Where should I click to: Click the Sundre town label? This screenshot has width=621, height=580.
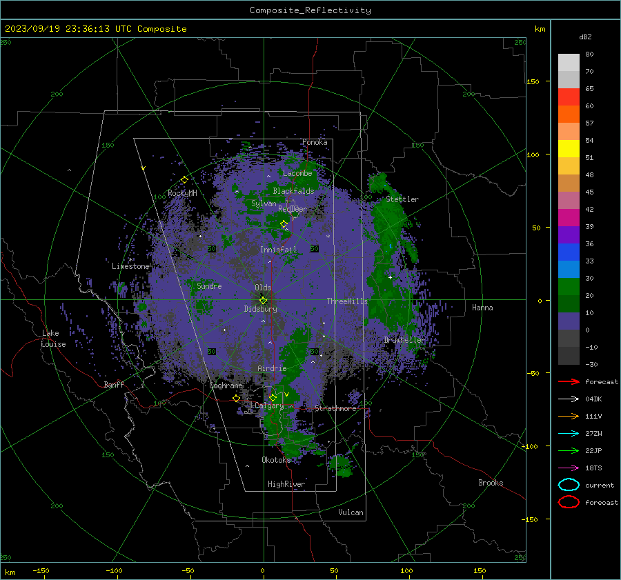click(209, 286)
